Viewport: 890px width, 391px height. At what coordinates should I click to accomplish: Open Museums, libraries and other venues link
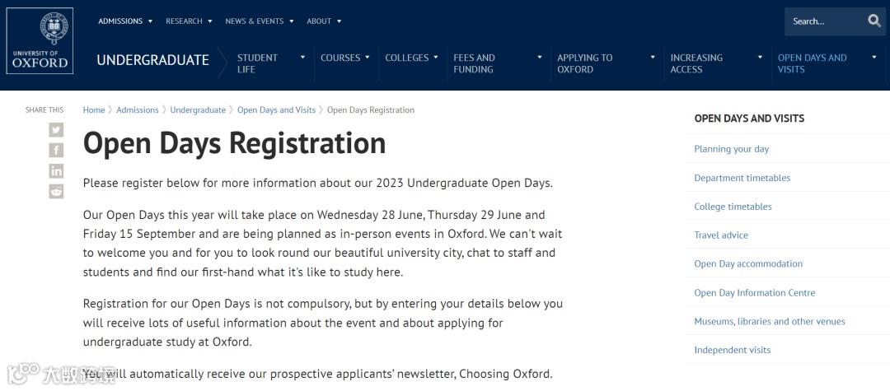pos(770,321)
